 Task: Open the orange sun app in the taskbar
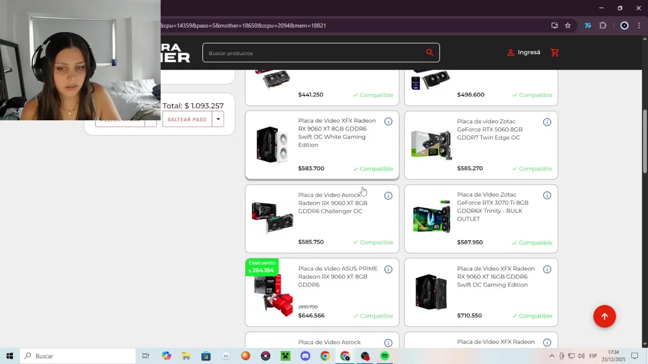246,356
